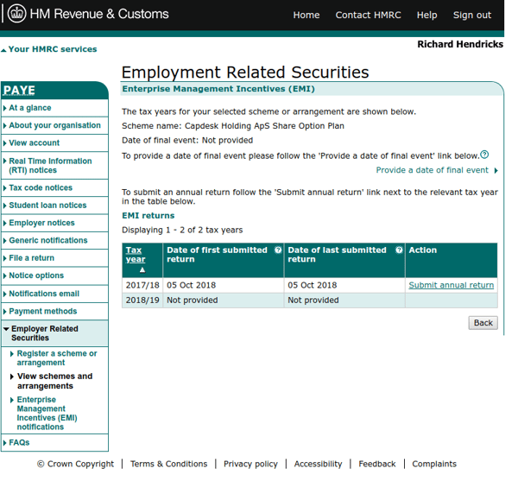The image size is (518, 481).
Task: Open Real Time Information (RTI) notices
Action: 50,166
